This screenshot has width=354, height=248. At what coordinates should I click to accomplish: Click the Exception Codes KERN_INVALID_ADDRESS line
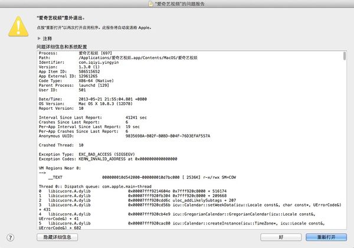point(108,159)
